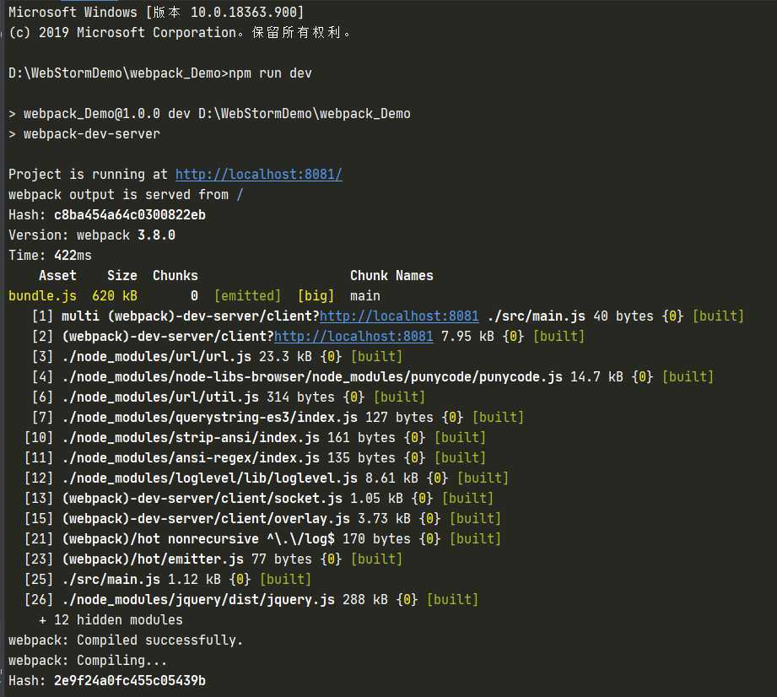Click the localhost link in module [1] line
Image resolution: width=777 pixels, height=697 pixels.
(x=398, y=316)
